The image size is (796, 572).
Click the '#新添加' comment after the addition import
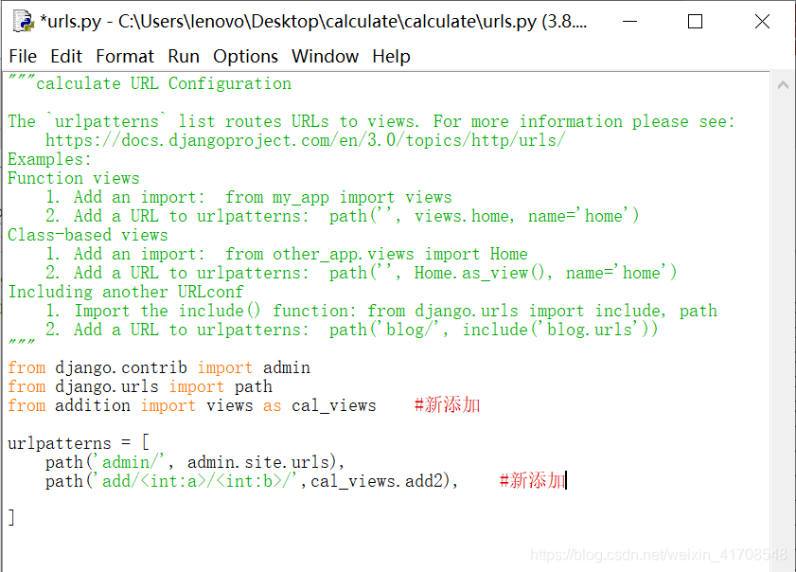point(448,405)
